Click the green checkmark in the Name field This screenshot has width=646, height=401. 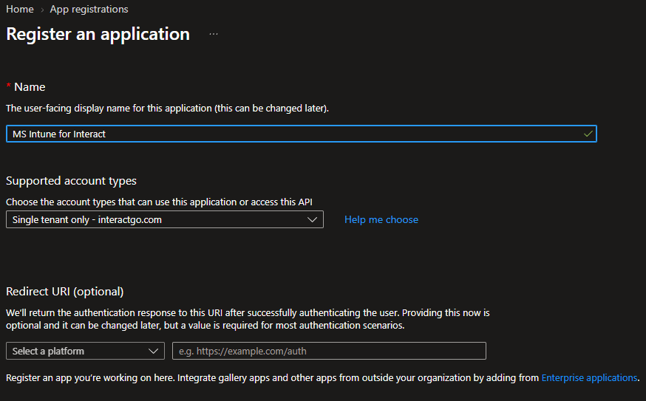(x=588, y=134)
